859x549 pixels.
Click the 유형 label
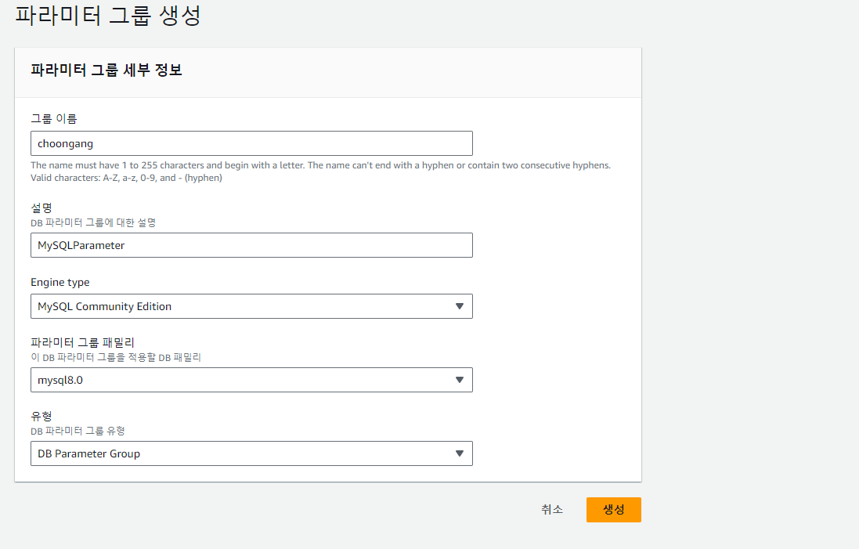click(41, 417)
